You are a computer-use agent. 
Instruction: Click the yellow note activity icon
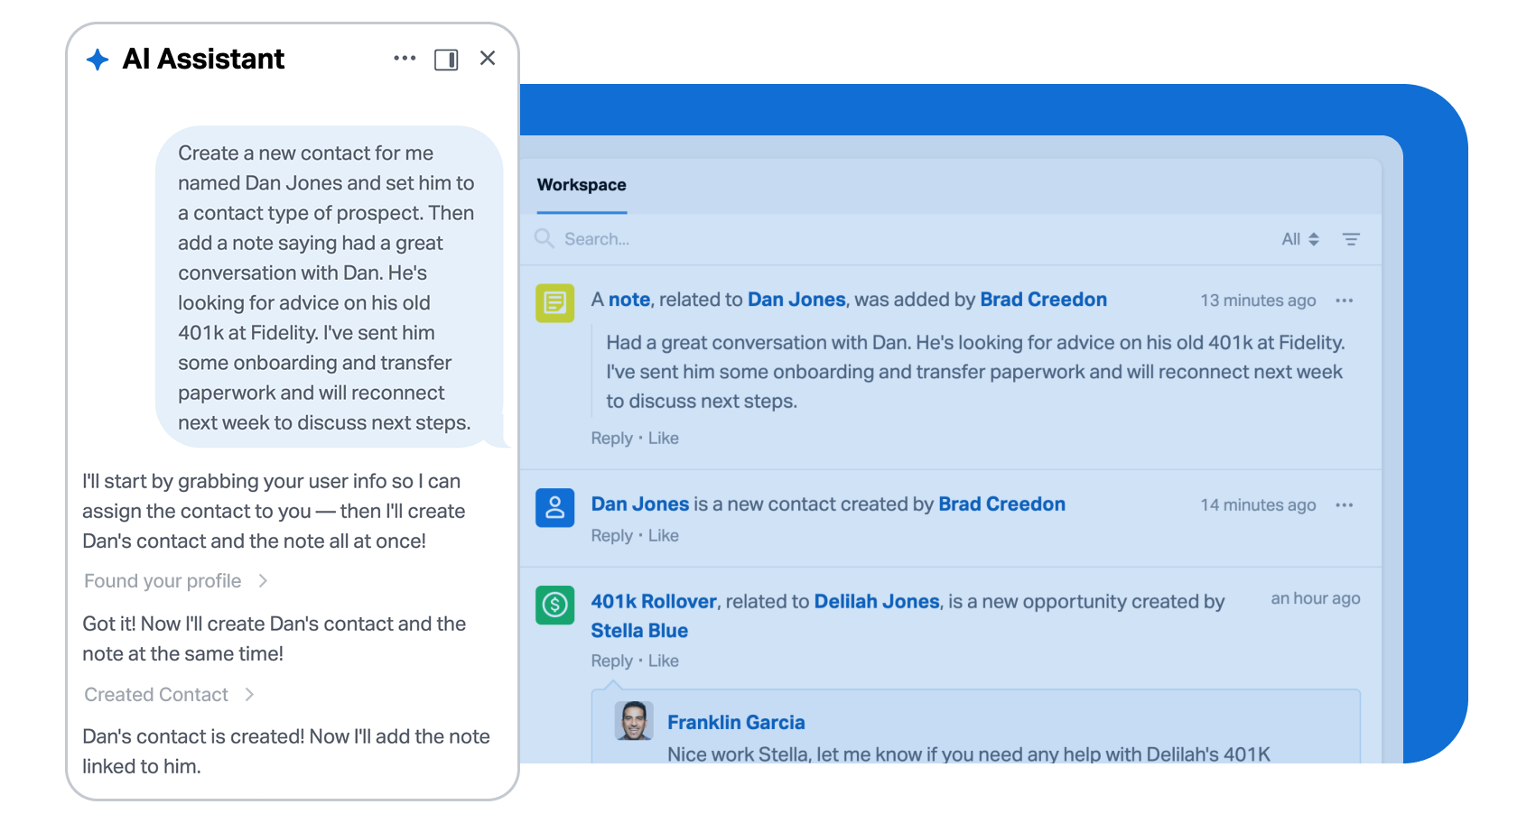[x=555, y=302]
